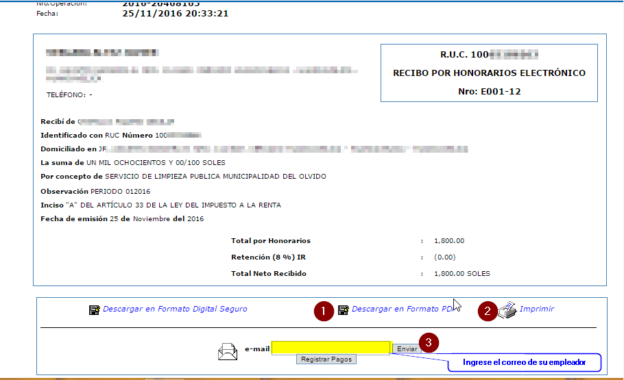Open the Descargar en Formato PDF link
624x380 pixels.
(403, 309)
